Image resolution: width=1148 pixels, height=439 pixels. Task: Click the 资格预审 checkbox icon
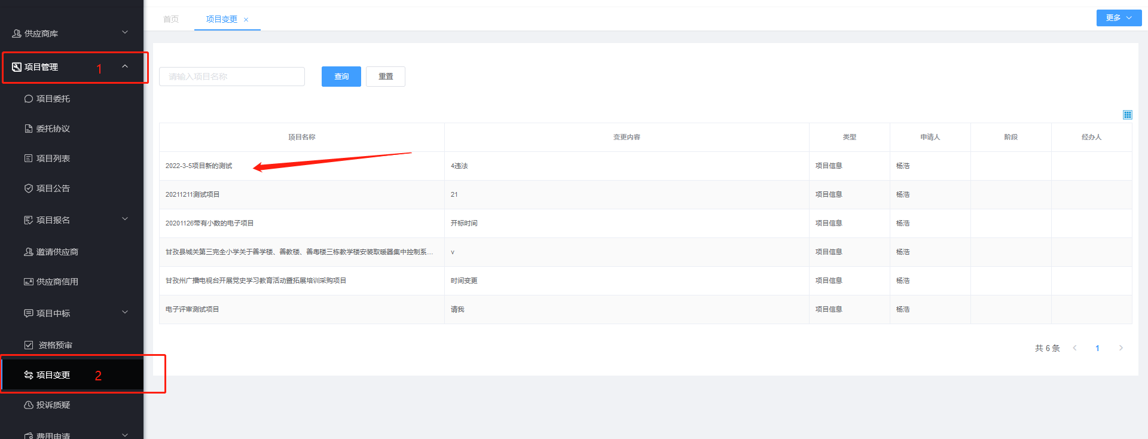pyautogui.click(x=29, y=345)
